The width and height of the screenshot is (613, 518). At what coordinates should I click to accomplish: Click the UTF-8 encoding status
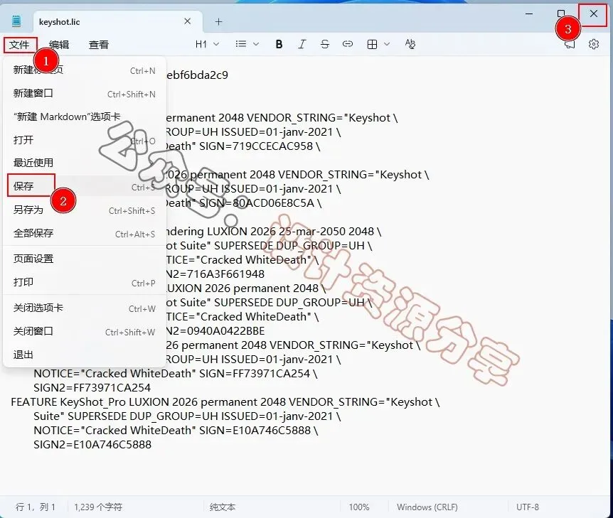tap(528, 507)
